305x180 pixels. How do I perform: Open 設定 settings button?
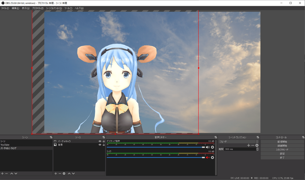coord(283,154)
